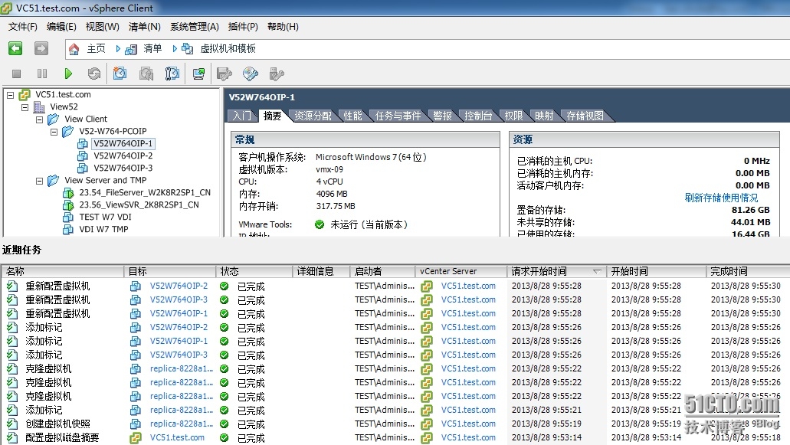Image resolution: width=790 pixels, height=445 pixels.
Task: Open the 文件(F) menu
Action: (23, 27)
